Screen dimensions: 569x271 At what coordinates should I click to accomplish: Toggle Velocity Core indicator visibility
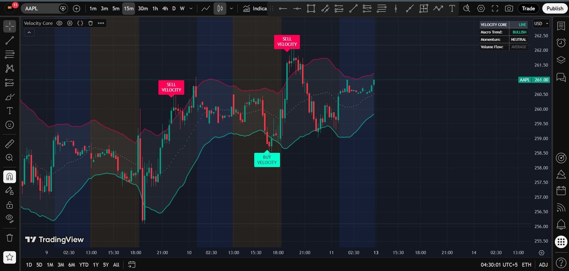[59, 23]
